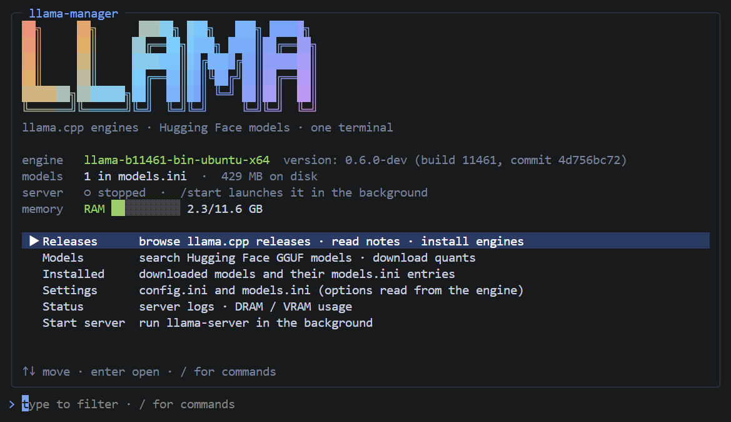
Task: Click the "2.3/11.6 GB" memory value
Action: [224, 208]
